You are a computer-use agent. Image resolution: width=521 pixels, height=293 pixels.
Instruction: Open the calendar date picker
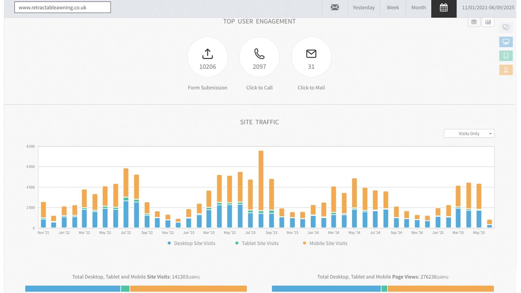click(x=444, y=8)
